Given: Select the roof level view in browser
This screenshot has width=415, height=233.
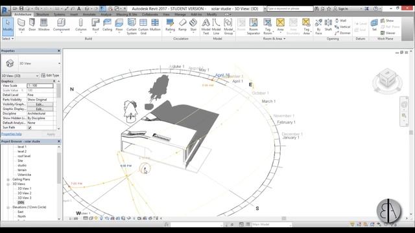Looking at the screenshot, I should tap(24, 156).
